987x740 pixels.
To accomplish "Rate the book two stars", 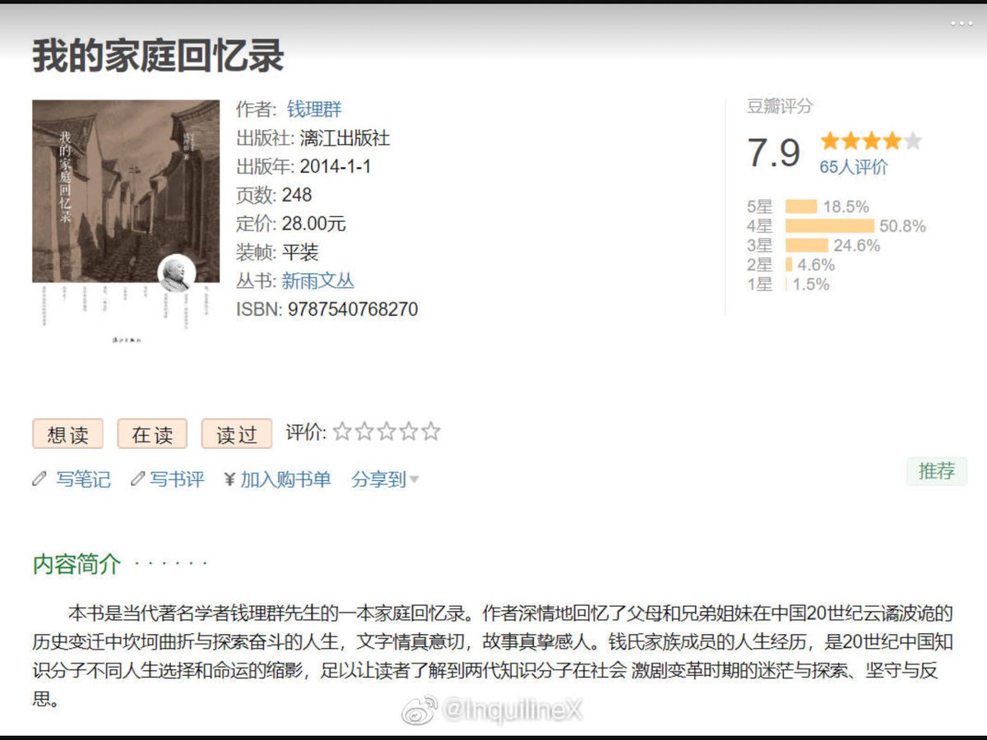I will click(x=364, y=432).
